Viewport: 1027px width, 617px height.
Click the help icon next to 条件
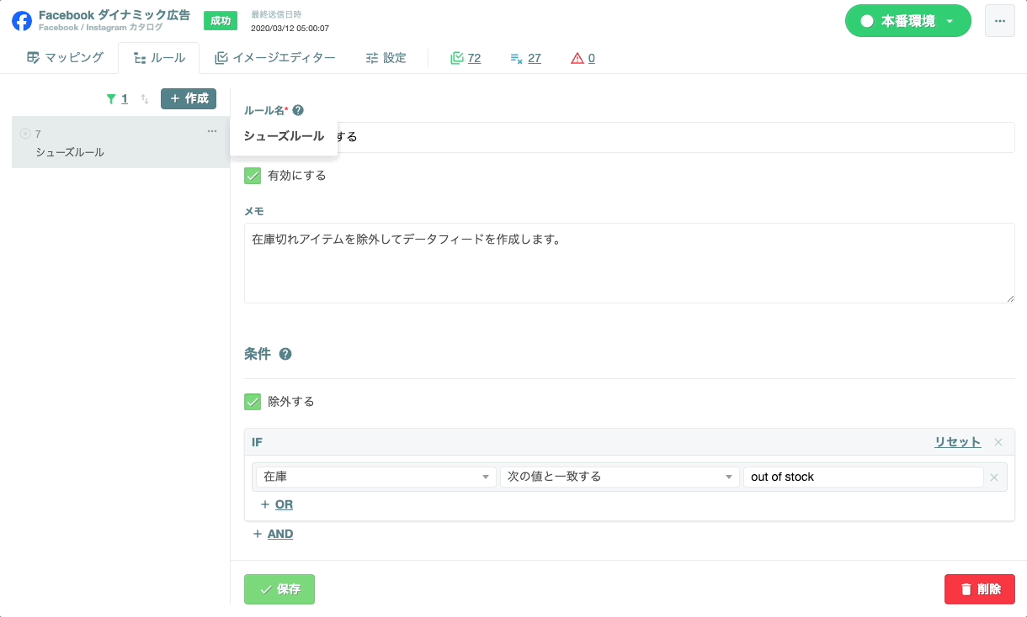pos(285,355)
